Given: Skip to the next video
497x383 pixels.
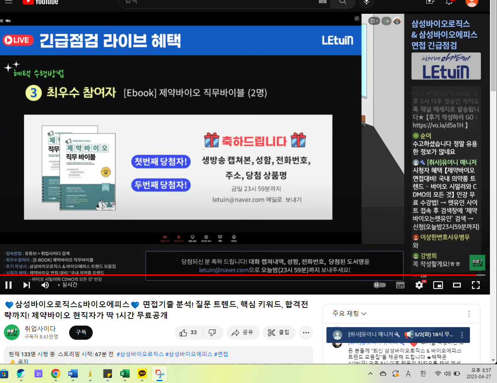Looking at the screenshot, I should [27, 285].
